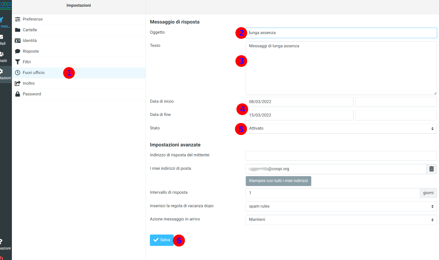Click the Data di inizio date field

click(299, 102)
